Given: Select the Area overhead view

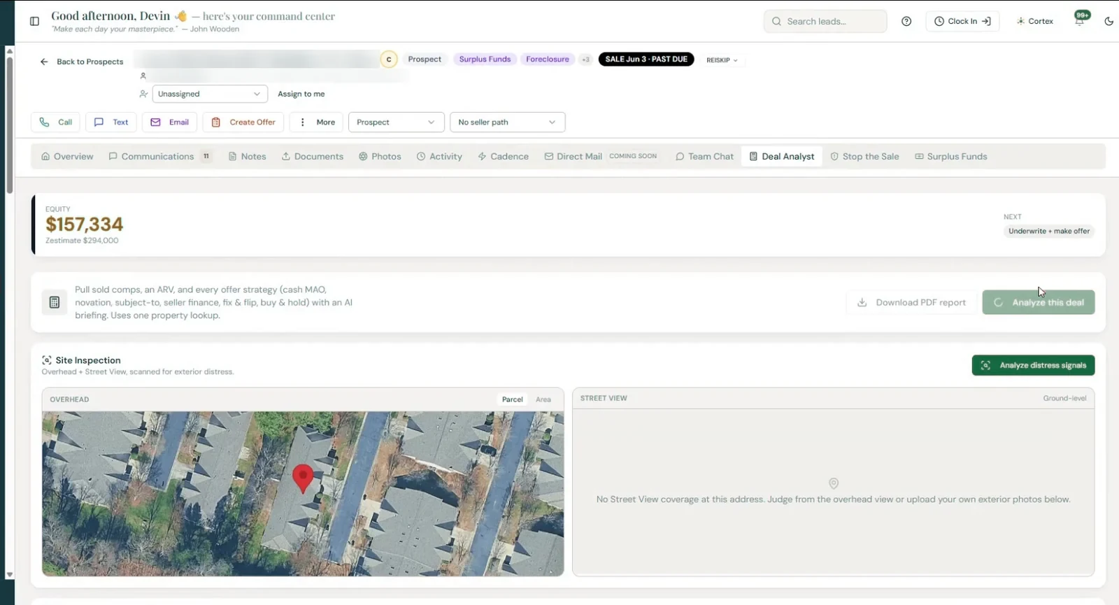Looking at the screenshot, I should [543, 399].
